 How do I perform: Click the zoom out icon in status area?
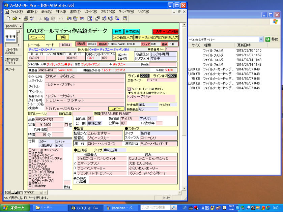[12, 193]
